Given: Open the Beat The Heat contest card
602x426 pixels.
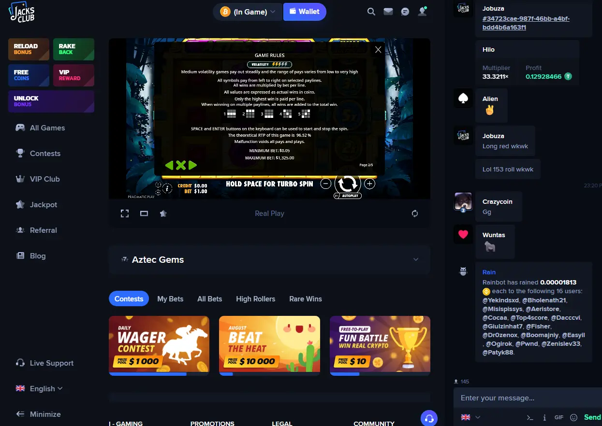Looking at the screenshot, I should click(x=269, y=346).
